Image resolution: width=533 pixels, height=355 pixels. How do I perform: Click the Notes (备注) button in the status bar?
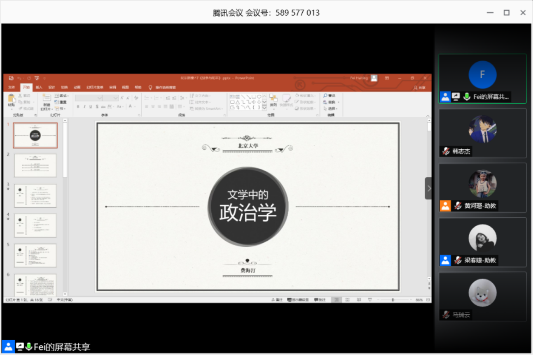[277, 300]
